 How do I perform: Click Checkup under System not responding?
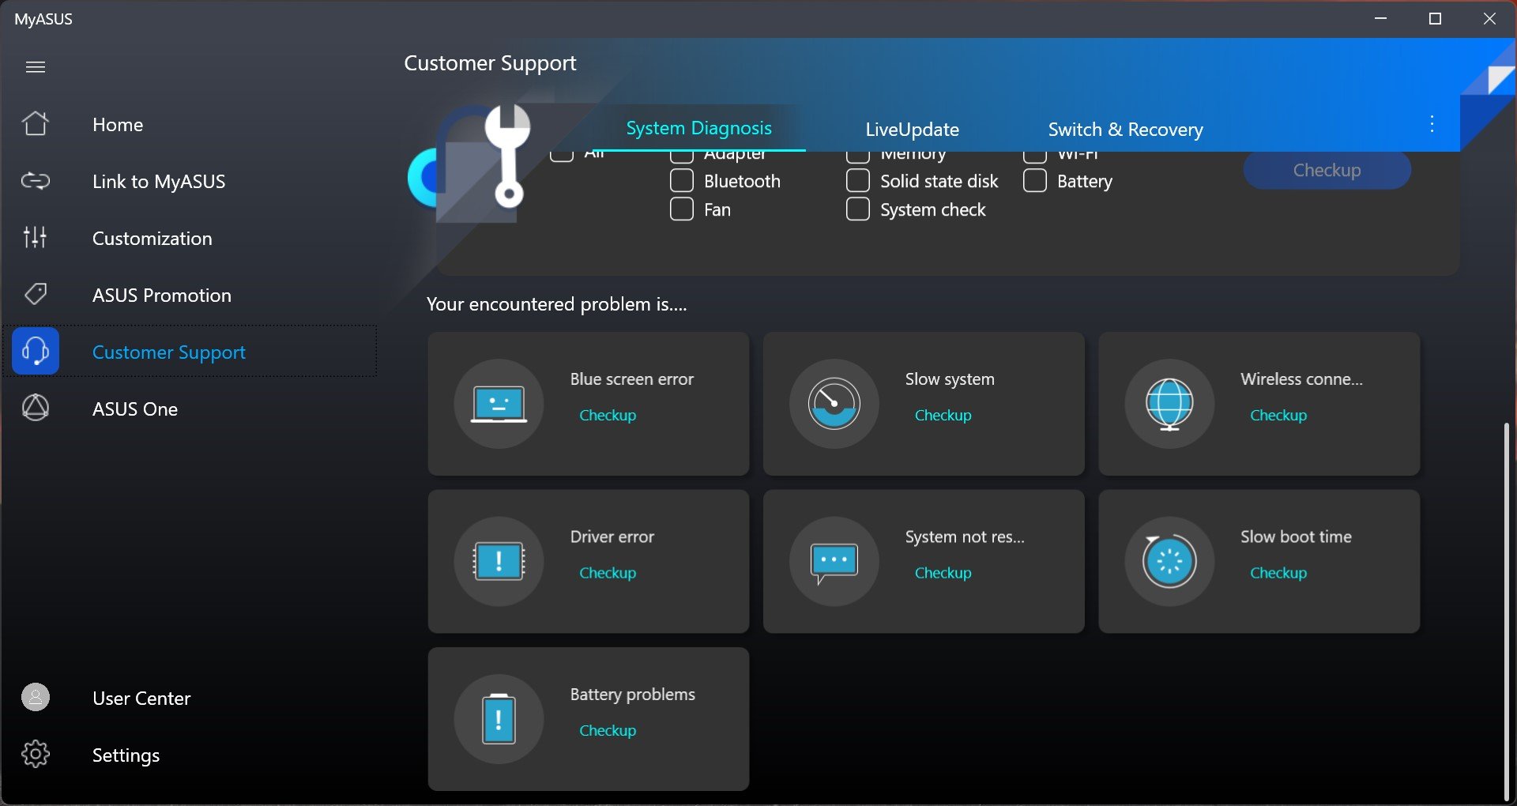[943, 572]
